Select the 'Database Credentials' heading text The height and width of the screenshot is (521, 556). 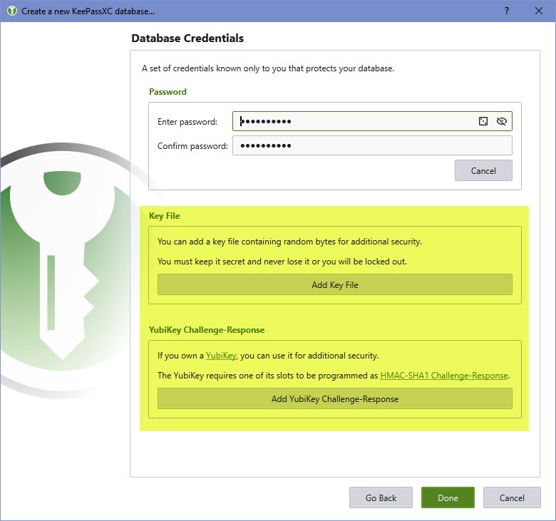(187, 38)
